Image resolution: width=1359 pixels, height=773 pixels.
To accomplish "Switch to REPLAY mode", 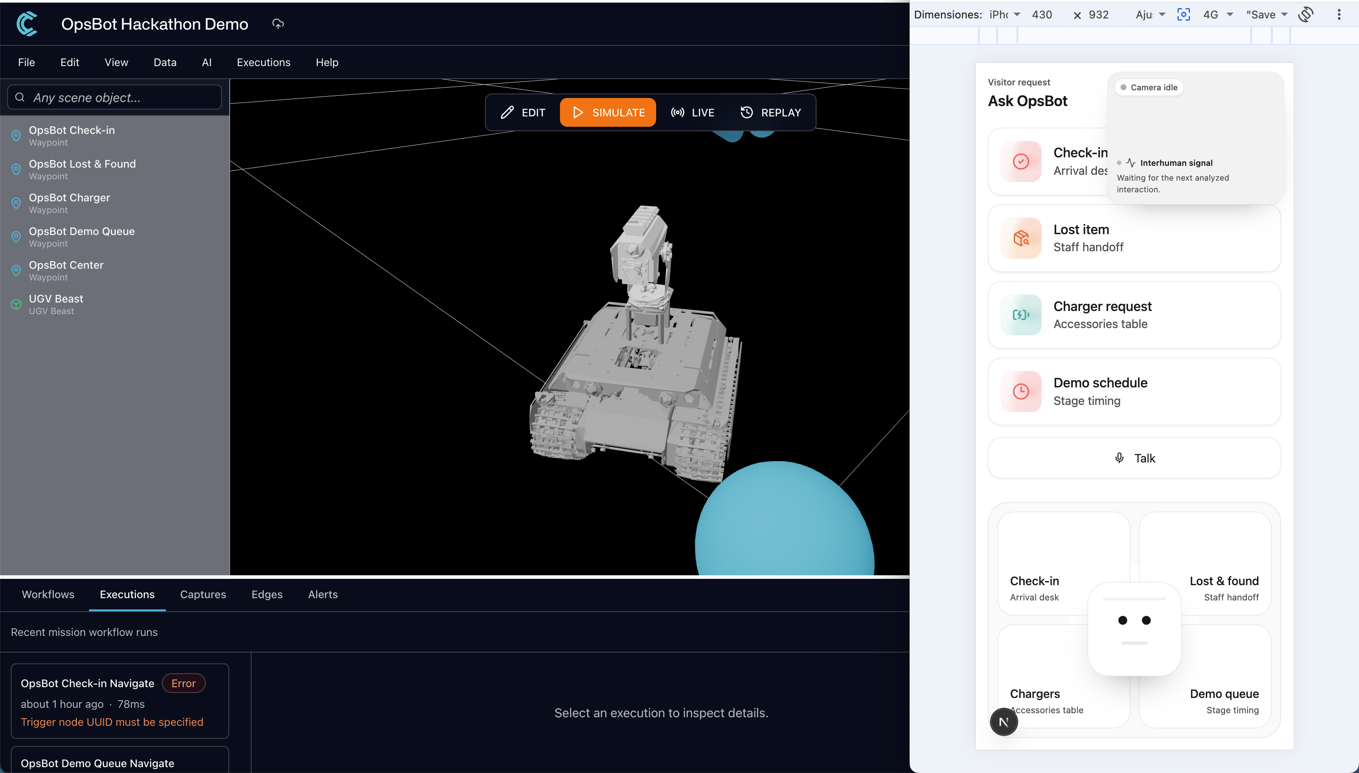I will [771, 112].
